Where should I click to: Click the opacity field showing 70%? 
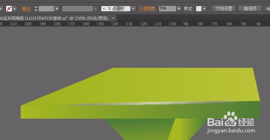click(x=167, y=8)
